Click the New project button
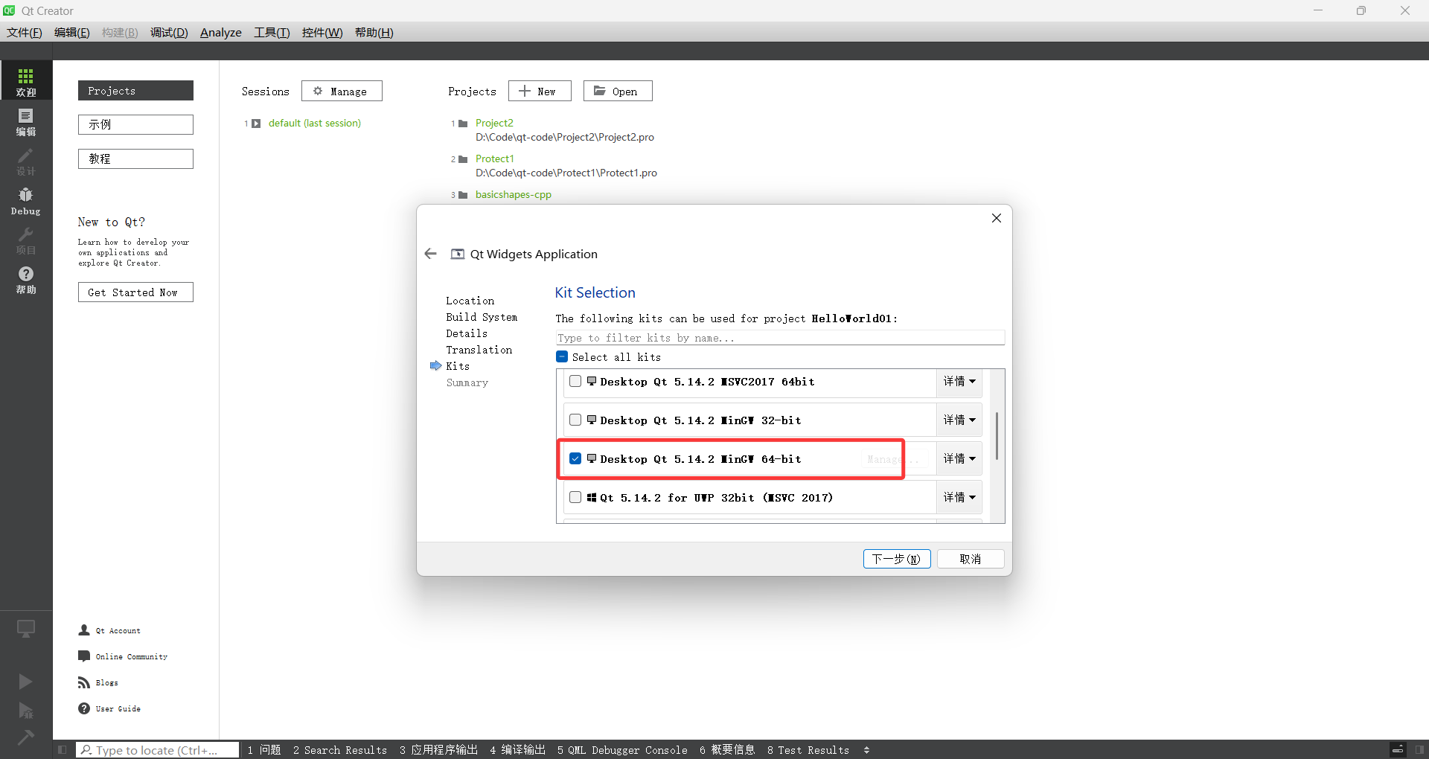The width and height of the screenshot is (1429, 759). pos(540,91)
